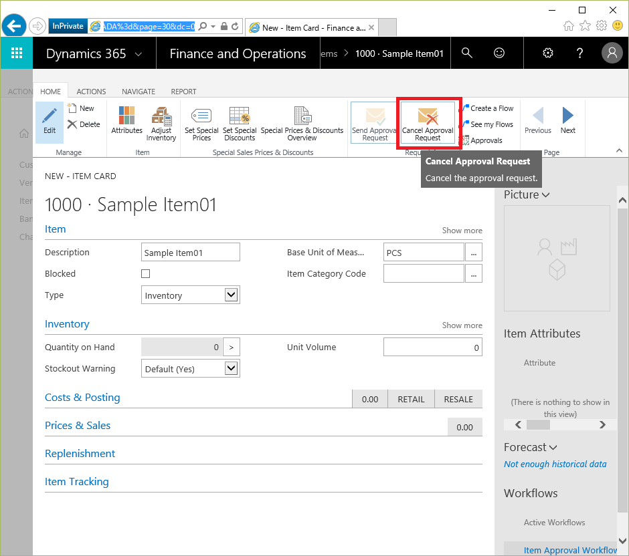629x556 pixels.
Task: Open Approvals from the ribbon
Action: (x=482, y=140)
